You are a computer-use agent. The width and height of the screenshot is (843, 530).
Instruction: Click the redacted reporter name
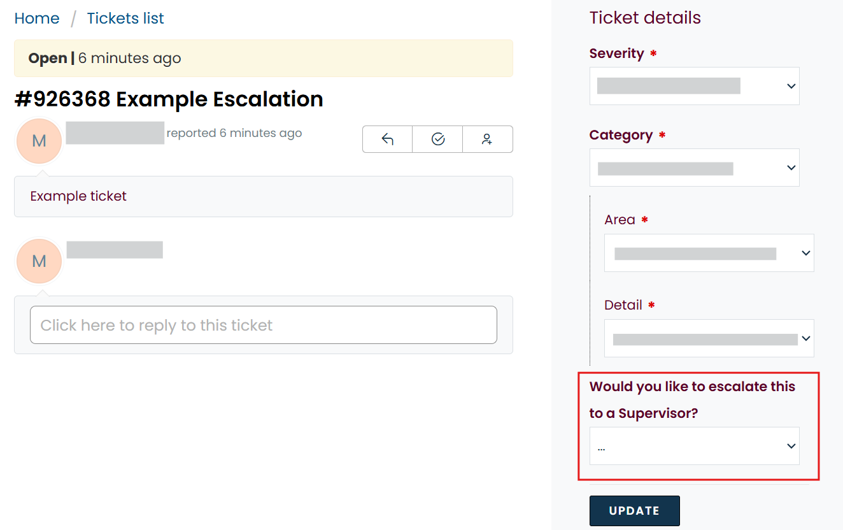(115, 132)
